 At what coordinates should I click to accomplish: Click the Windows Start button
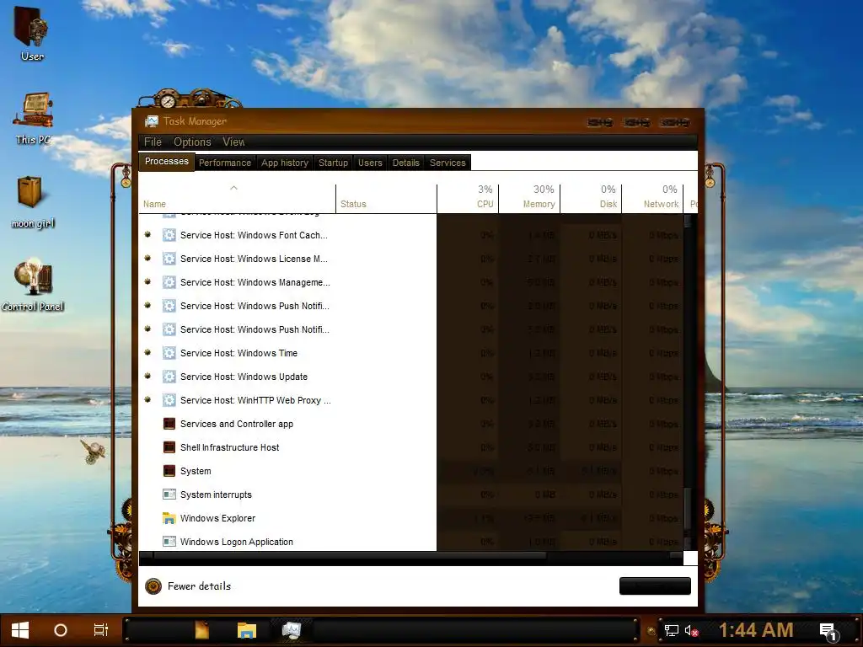(20, 630)
